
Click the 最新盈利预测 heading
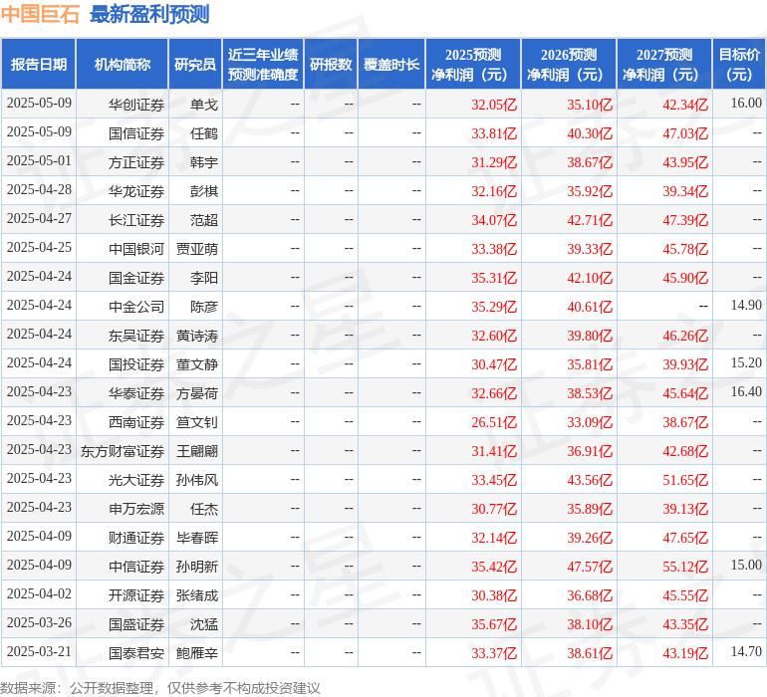click(x=149, y=15)
